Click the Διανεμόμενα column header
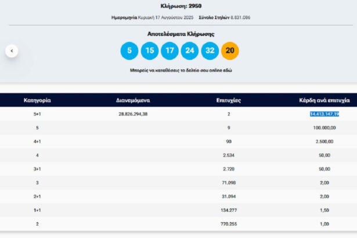Image resolution: width=357 pixels, height=238 pixels. [132, 100]
